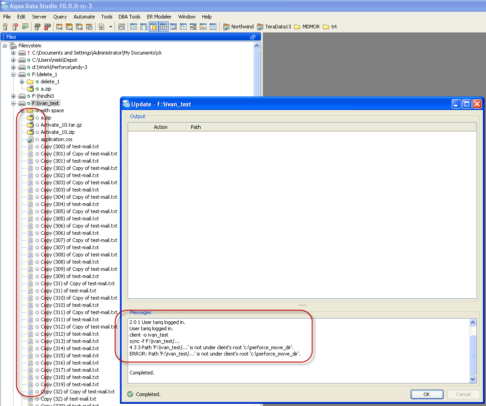Screen dimensions: 486x406
Task: Click the disconnect server icon with red badge
Action: [47, 27]
